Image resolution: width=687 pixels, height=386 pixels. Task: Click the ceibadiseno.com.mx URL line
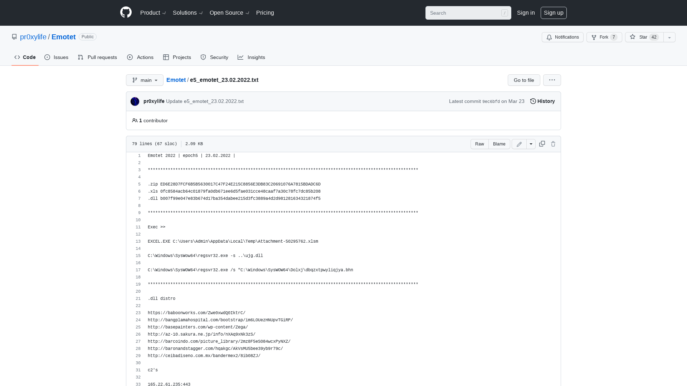pos(204,356)
